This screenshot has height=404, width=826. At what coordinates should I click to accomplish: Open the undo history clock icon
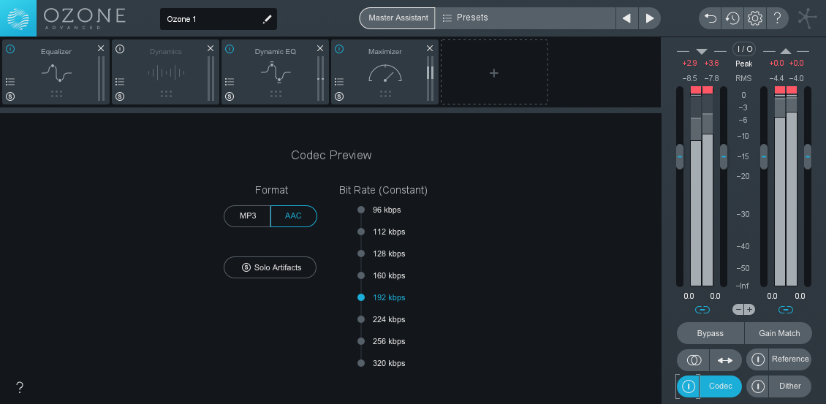pos(732,18)
